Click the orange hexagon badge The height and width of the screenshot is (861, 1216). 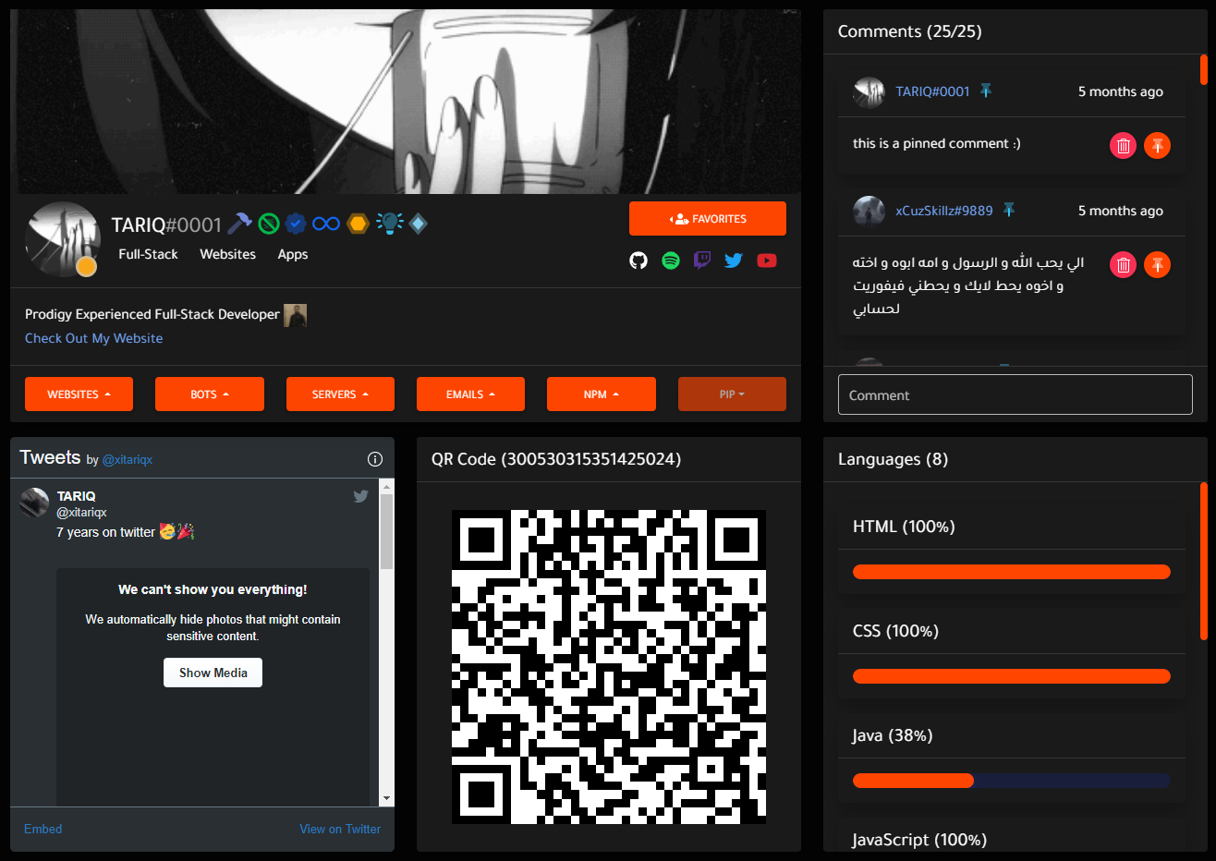[359, 224]
